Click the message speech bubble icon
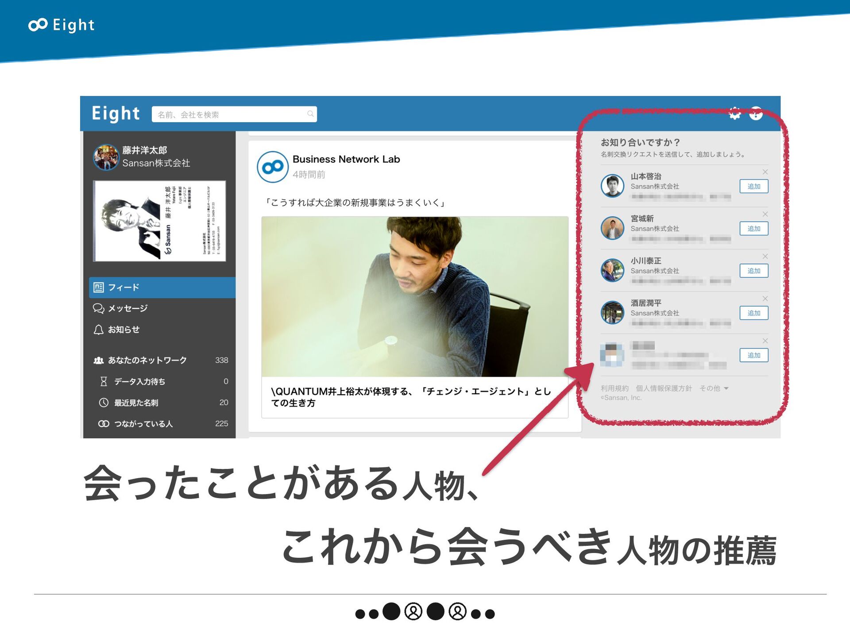The height and width of the screenshot is (637, 850). click(98, 308)
